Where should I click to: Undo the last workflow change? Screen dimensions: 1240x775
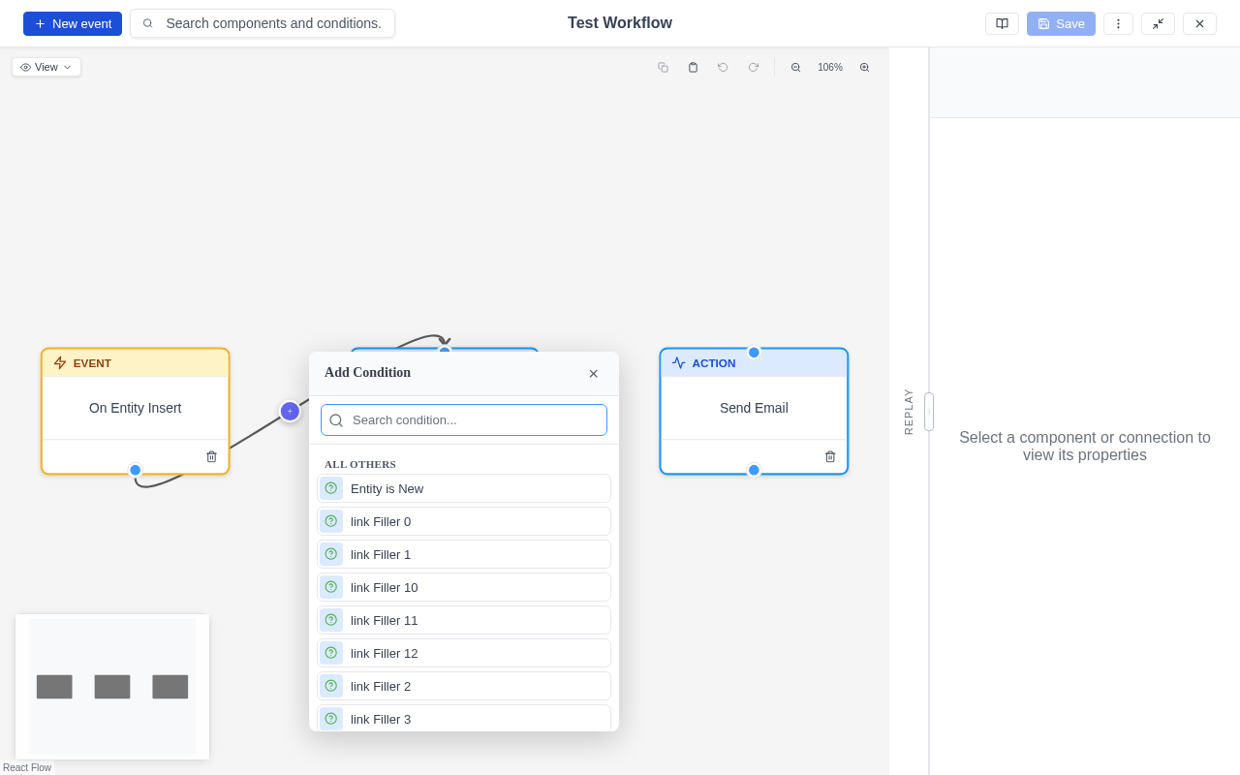click(723, 67)
